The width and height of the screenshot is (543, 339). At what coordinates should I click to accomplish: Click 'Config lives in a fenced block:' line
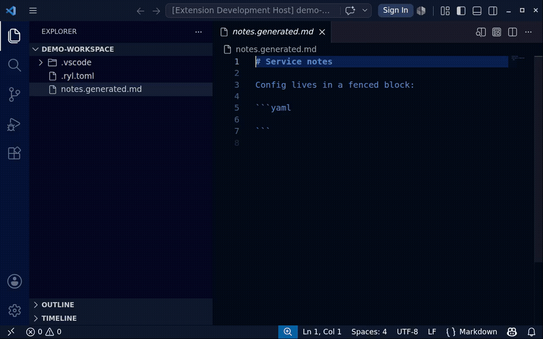pyautogui.click(x=335, y=85)
